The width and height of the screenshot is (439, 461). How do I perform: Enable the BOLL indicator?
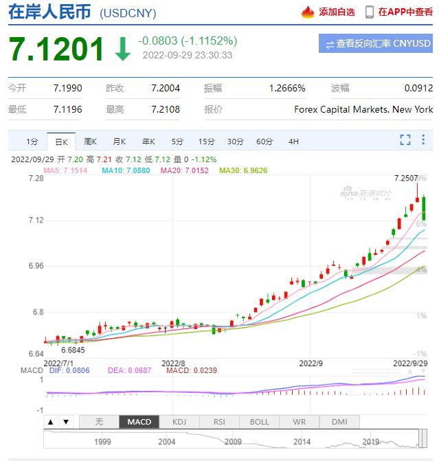pyautogui.click(x=259, y=422)
